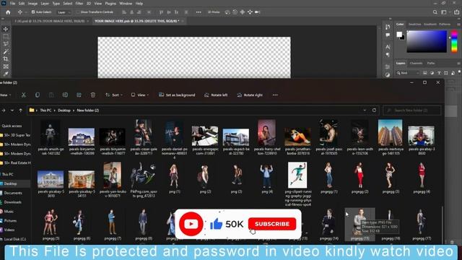Open the Comments panel icon
Viewport: 462px width, 260px height.
coord(388,35)
